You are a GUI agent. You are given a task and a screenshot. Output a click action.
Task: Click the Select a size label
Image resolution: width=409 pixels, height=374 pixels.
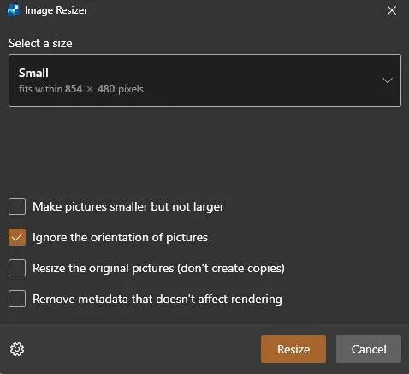pos(40,43)
